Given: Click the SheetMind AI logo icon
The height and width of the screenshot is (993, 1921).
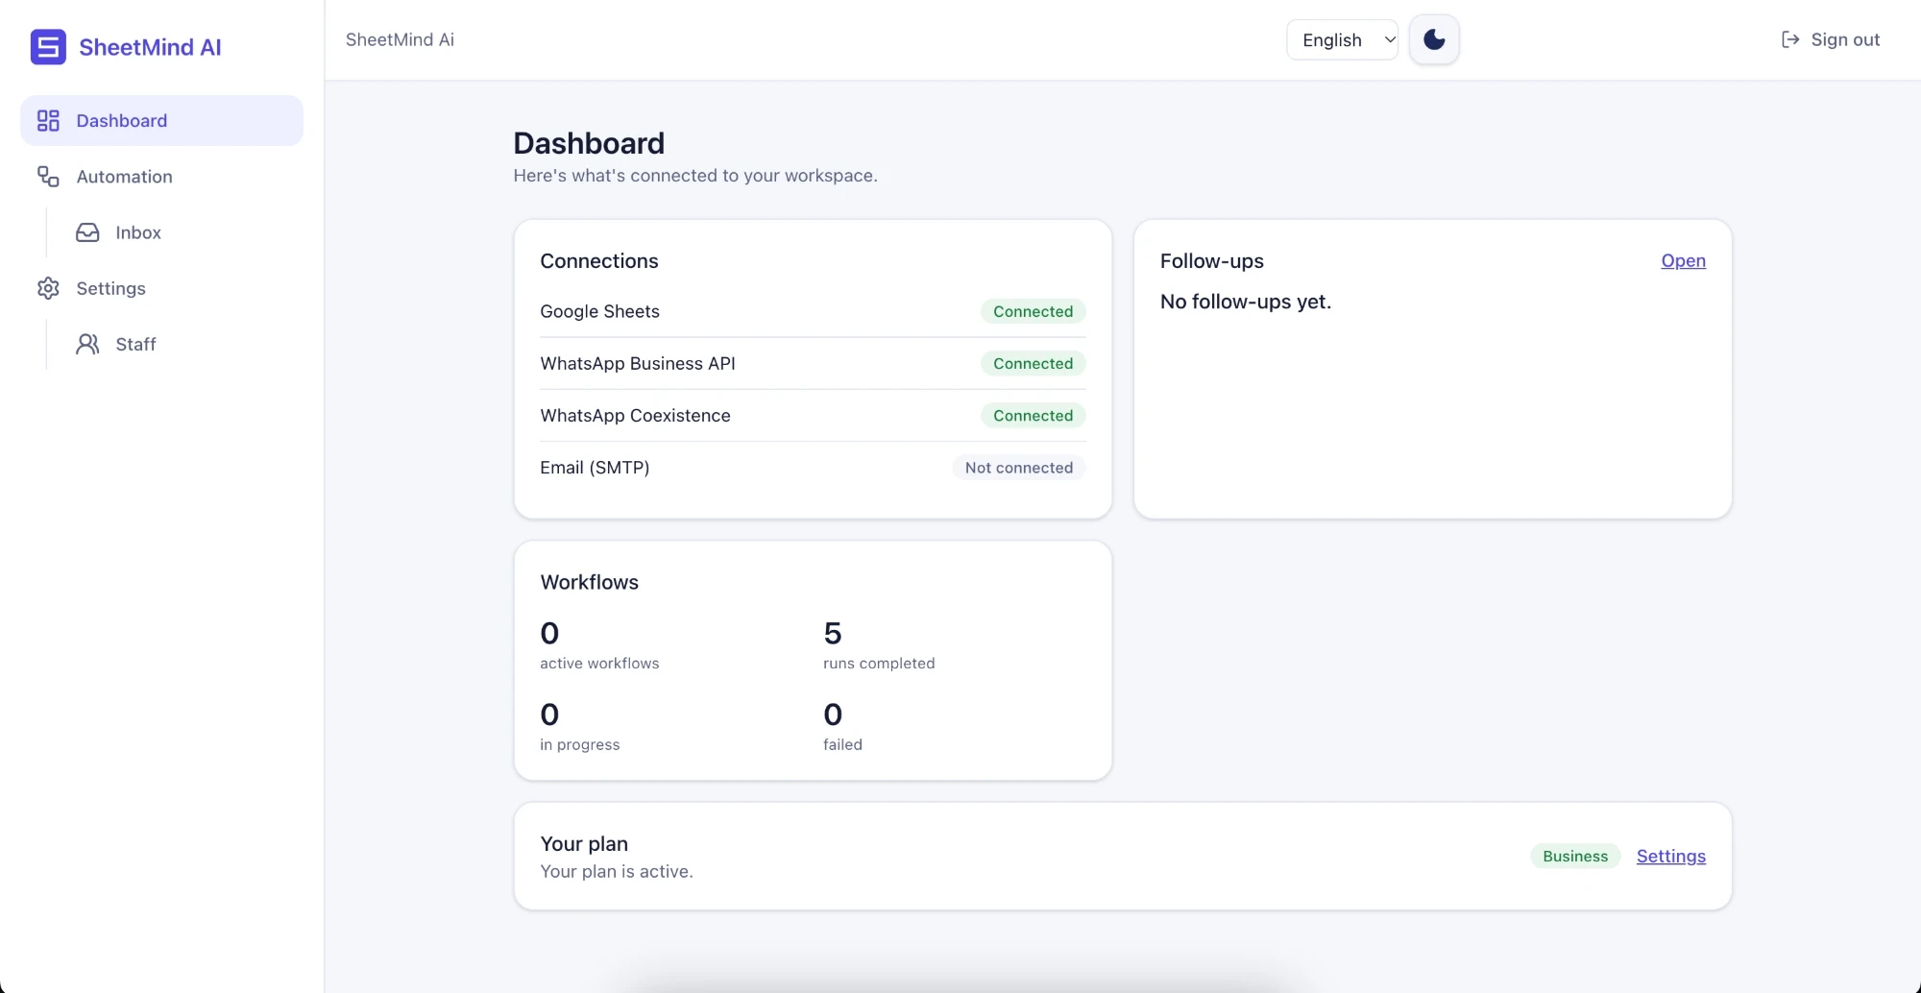Looking at the screenshot, I should tap(48, 46).
